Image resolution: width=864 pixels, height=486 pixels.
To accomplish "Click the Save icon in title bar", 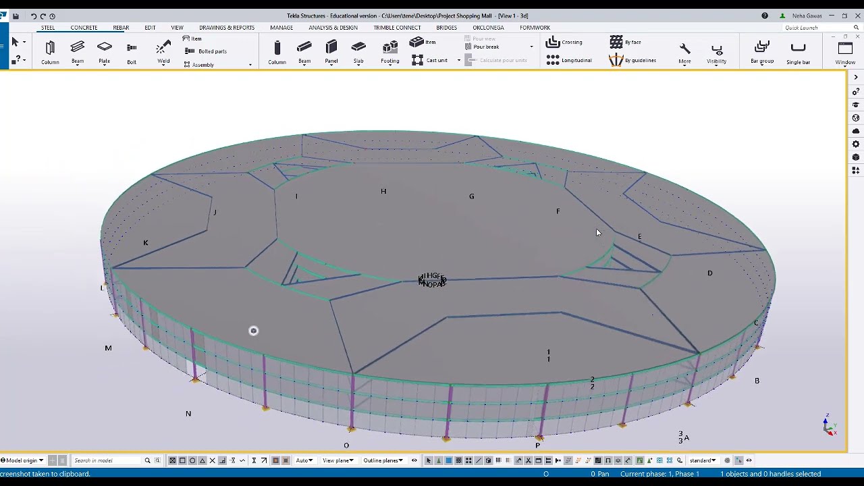I will 16,16.
